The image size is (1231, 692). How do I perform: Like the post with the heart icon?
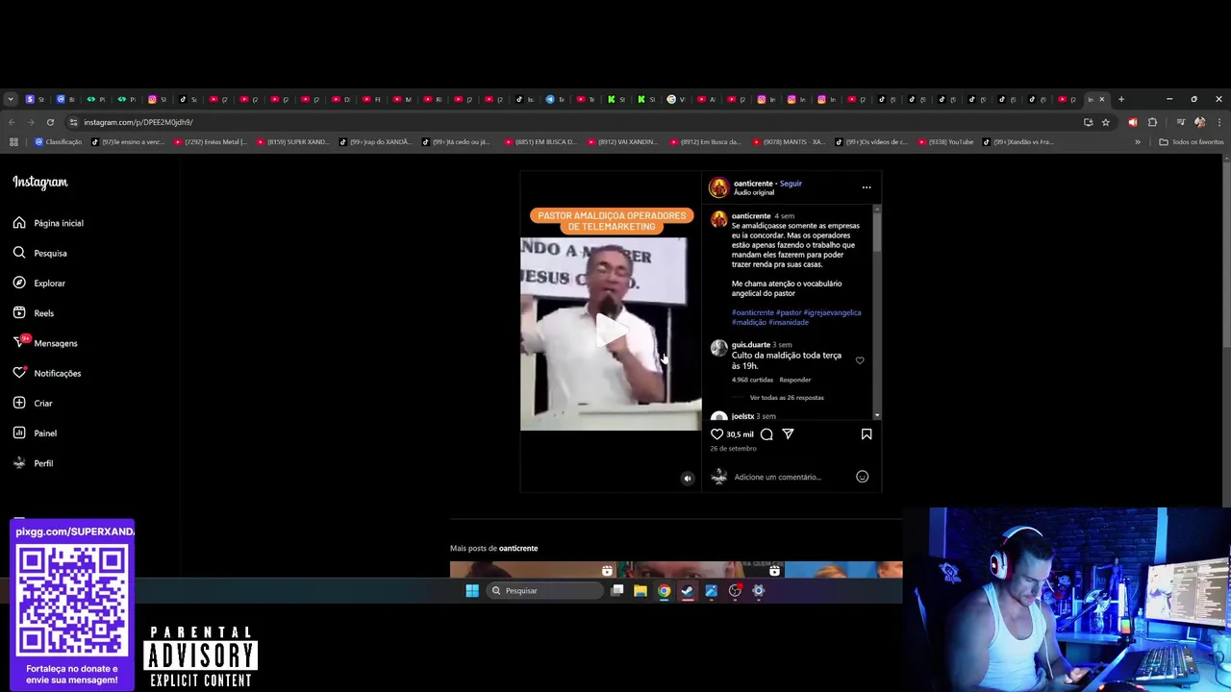point(716,434)
